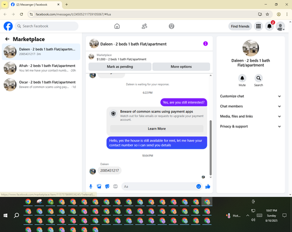
Task: Reload the page in Chrome
Action: pos(22,14)
